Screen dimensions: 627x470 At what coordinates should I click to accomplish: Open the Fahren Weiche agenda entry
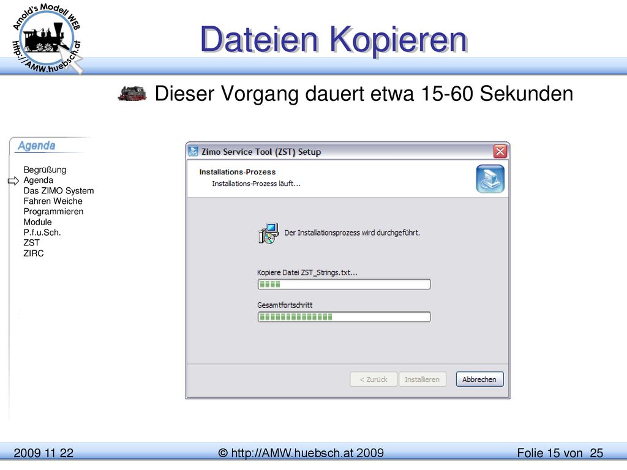(x=53, y=201)
